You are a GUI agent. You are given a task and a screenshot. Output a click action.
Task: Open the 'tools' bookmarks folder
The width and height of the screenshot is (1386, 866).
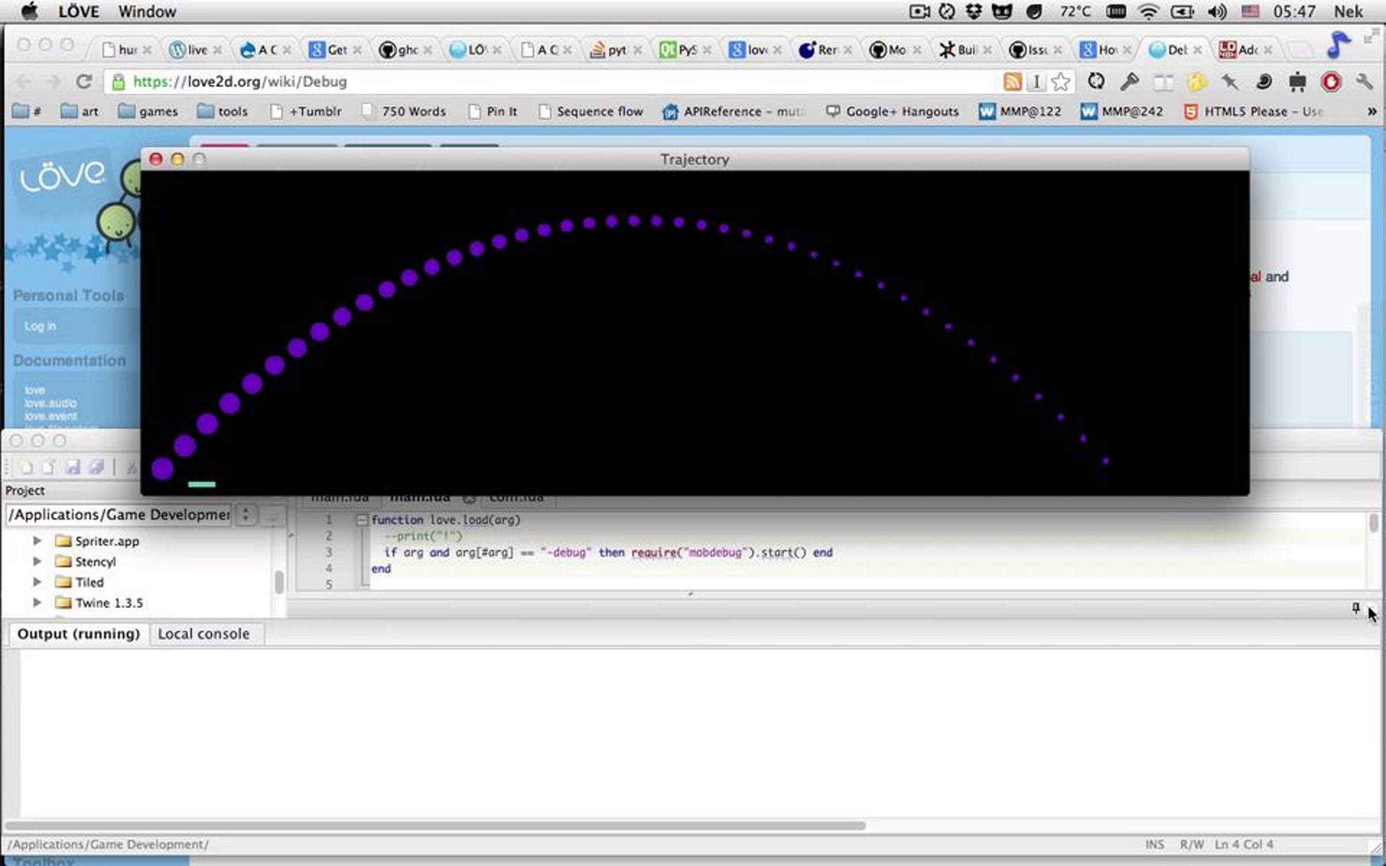tap(222, 111)
